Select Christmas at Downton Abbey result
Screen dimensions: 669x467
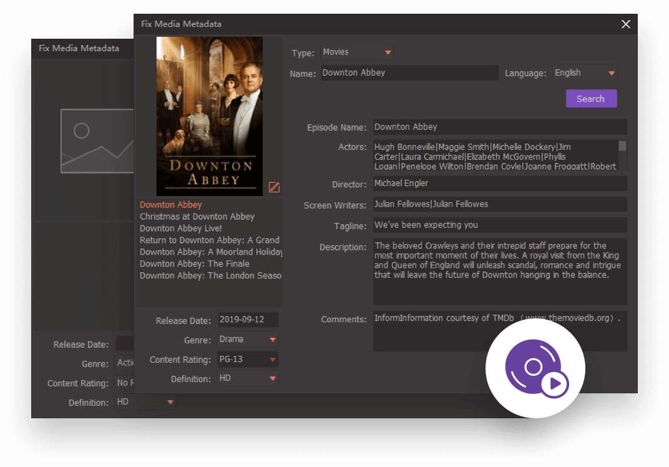(197, 217)
